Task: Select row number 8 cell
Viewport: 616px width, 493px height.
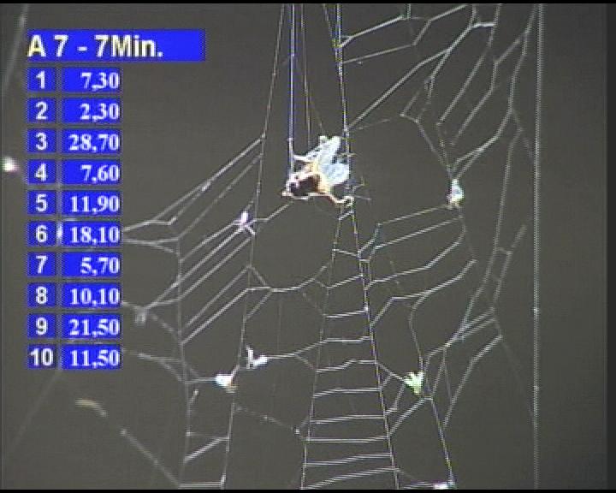Action: click(x=41, y=295)
